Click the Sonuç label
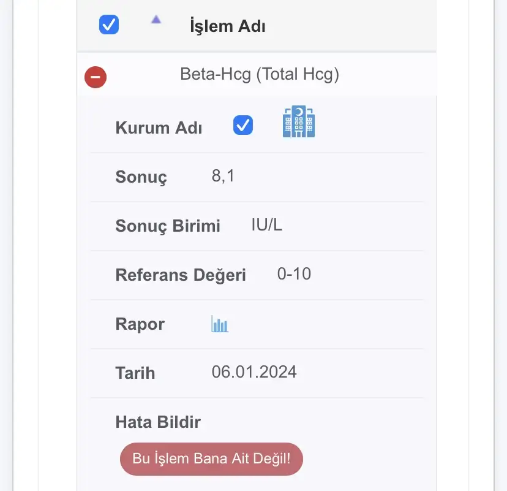The height and width of the screenshot is (491, 507). point(141,177)
